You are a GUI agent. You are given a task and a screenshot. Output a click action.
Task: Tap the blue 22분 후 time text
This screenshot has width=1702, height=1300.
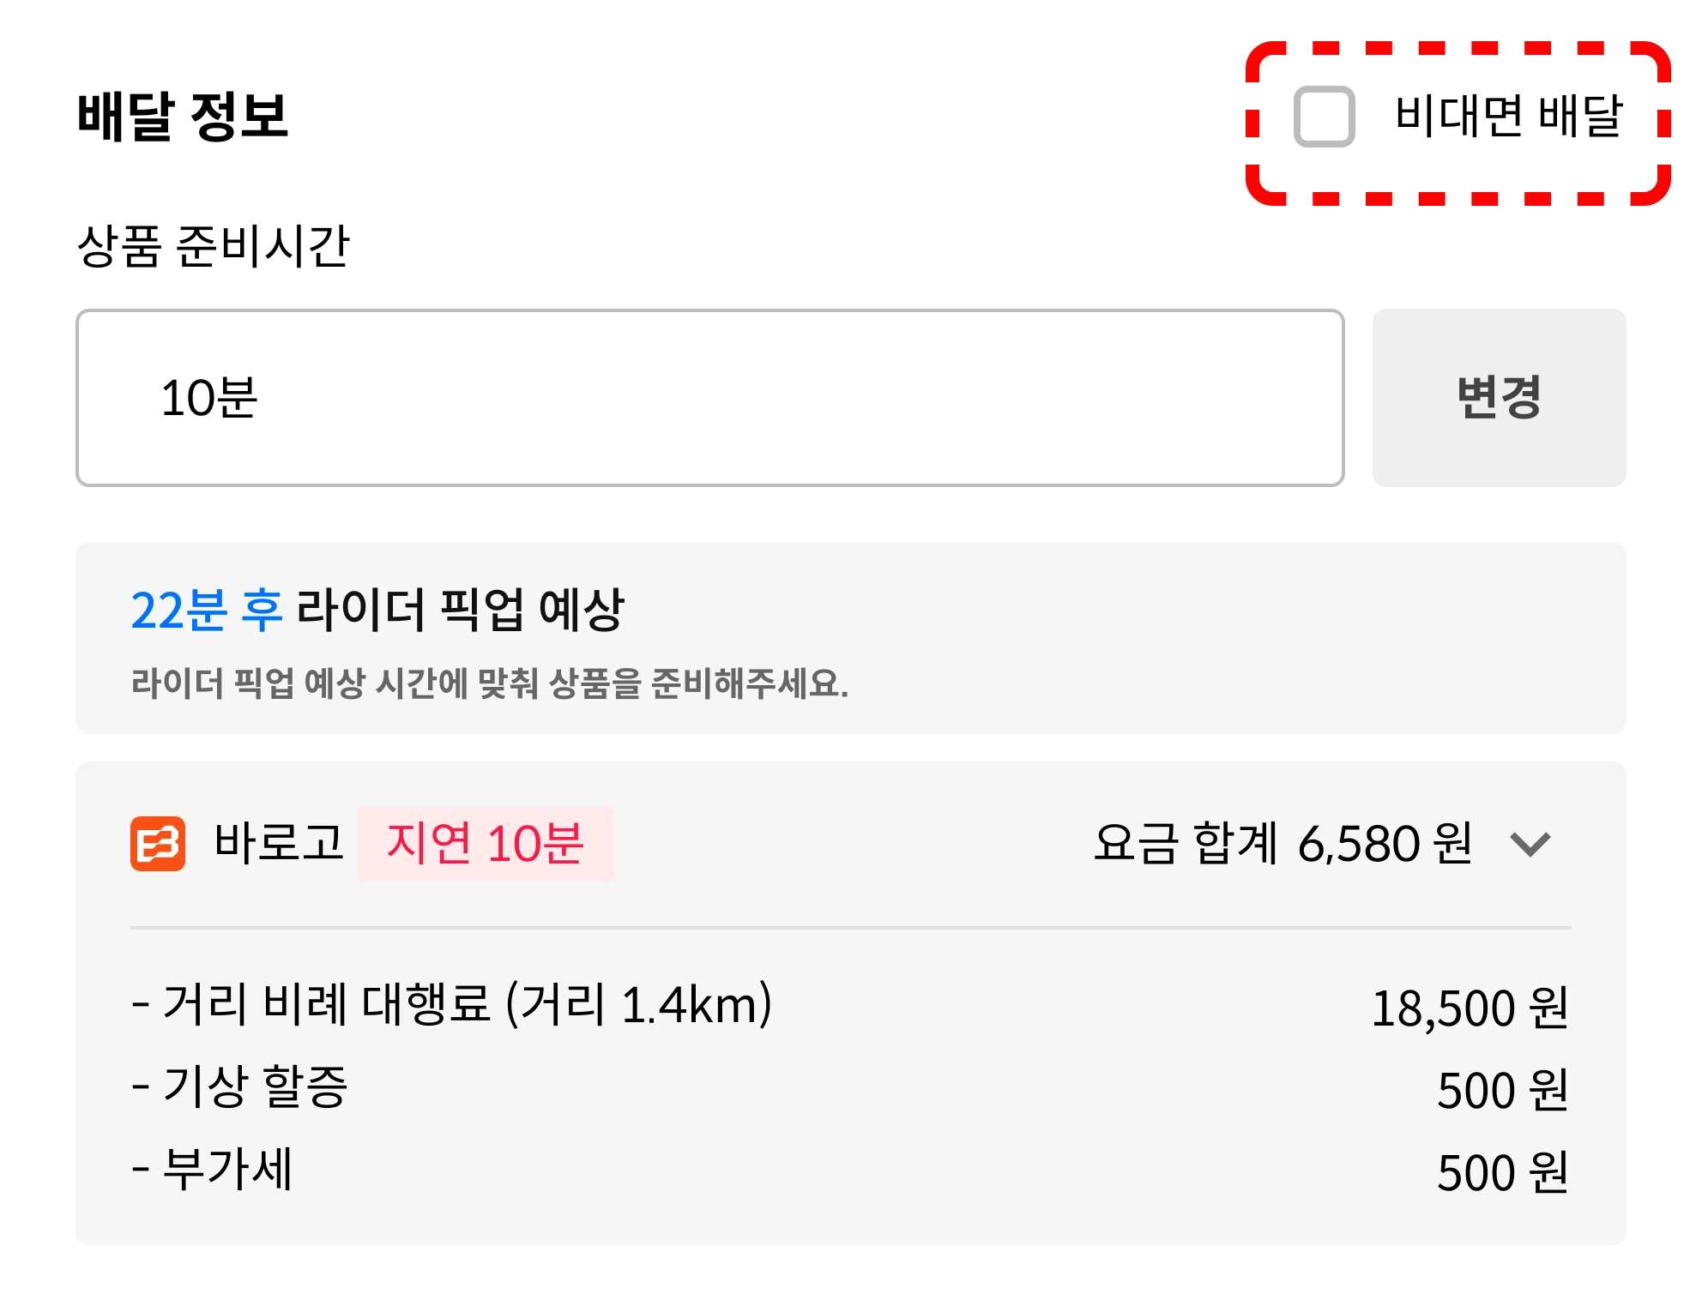pos(207,611)
